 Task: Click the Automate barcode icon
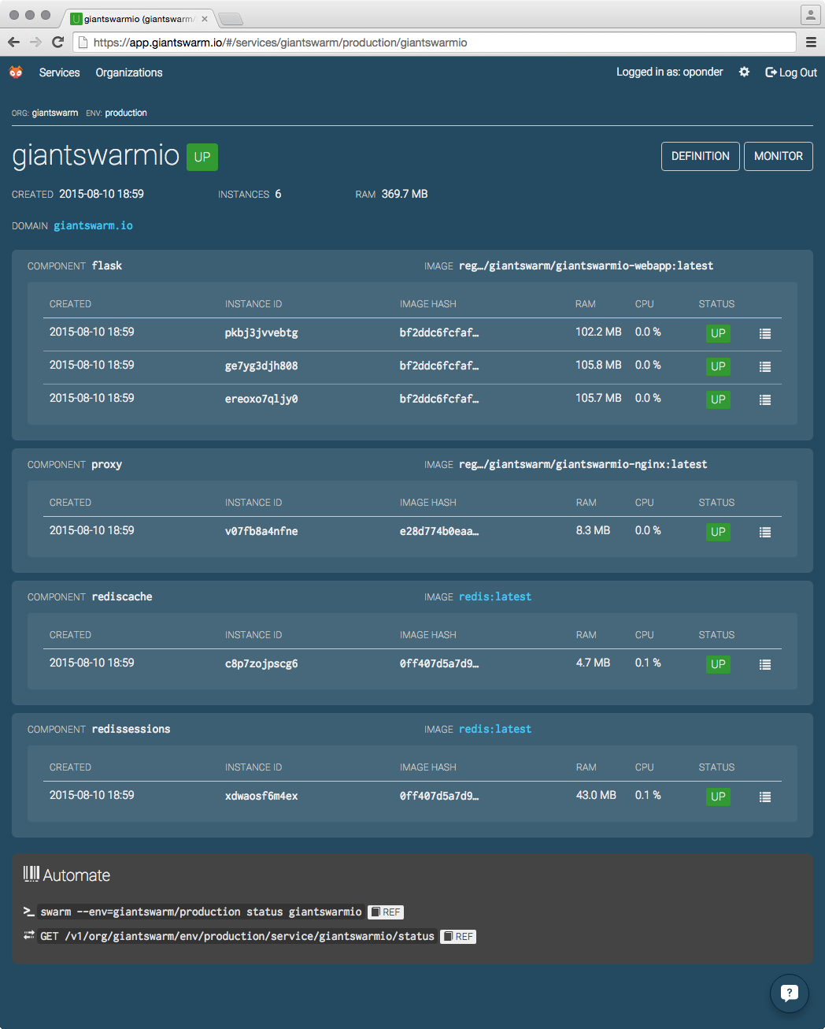[x=31, y=874]
